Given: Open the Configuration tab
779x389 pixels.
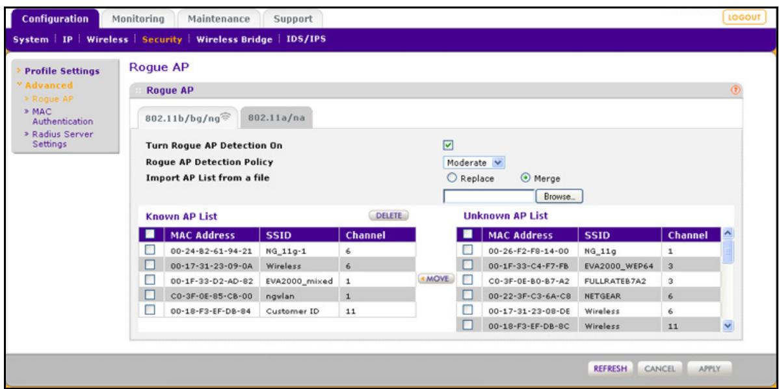Looking at the screenshot, I should point(57,19).
